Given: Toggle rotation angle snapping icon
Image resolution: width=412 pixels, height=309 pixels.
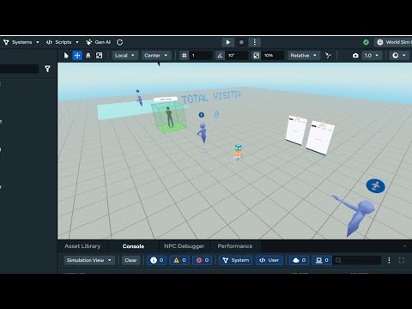Looking at the screenshot, I should 220,56.
